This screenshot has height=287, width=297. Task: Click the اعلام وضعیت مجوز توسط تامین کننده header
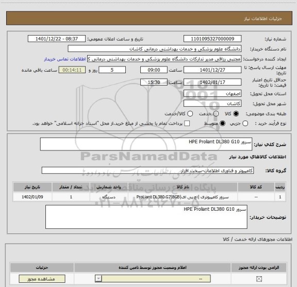(x=153, y=267)
